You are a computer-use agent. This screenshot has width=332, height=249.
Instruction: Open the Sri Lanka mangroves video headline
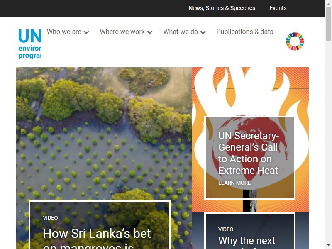click(97, 238)
